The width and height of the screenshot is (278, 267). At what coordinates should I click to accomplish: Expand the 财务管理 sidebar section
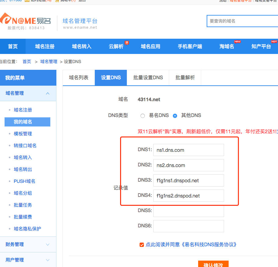[48, 244]
